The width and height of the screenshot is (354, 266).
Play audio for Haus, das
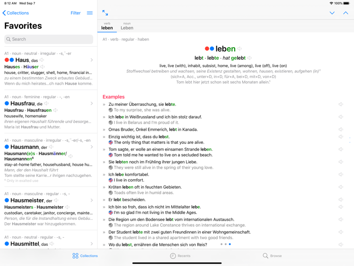pos(42,60)
